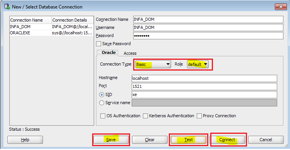Open the Role dropdown
The width and height of the screenshot is (290, 150).
click(x=197, y=64)
